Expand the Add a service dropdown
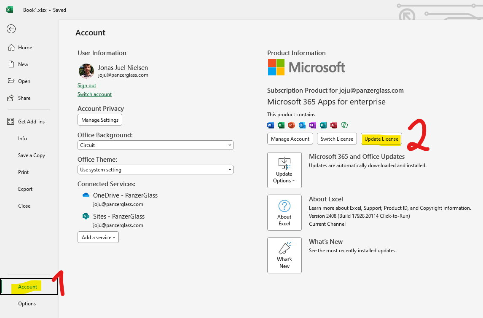This screenshot has width=483, height=318. (98, 237)
